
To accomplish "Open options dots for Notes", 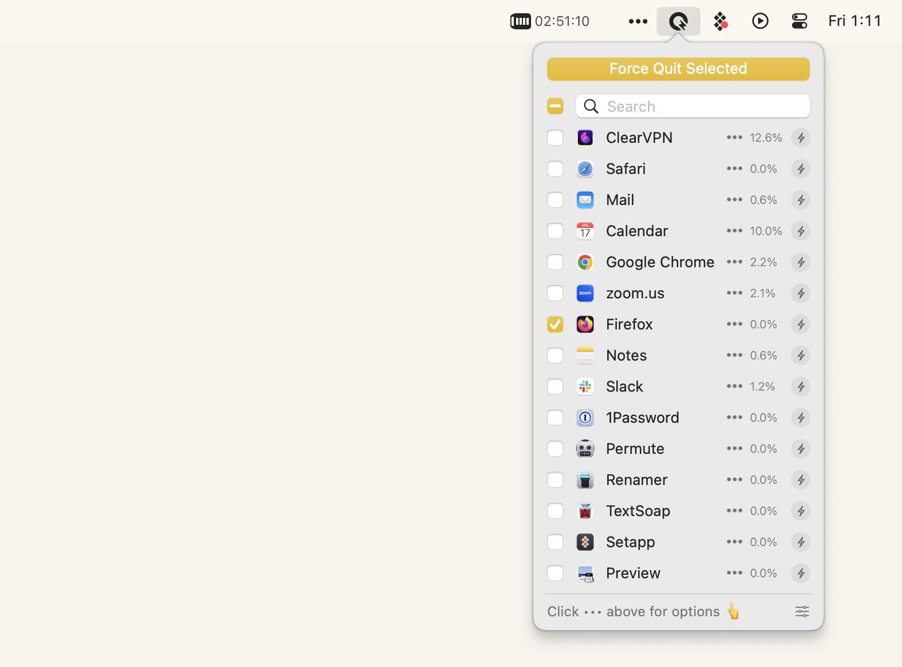I will pyautogui.click(x=734, y=355).
